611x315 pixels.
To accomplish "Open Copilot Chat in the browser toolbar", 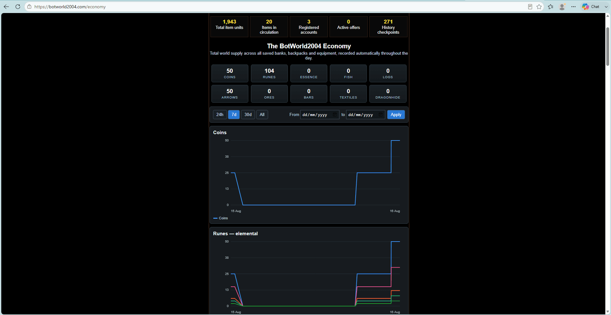I will (591, 7).
